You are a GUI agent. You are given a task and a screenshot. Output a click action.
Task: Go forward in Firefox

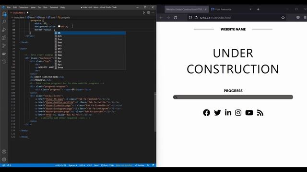coord(168,18)
